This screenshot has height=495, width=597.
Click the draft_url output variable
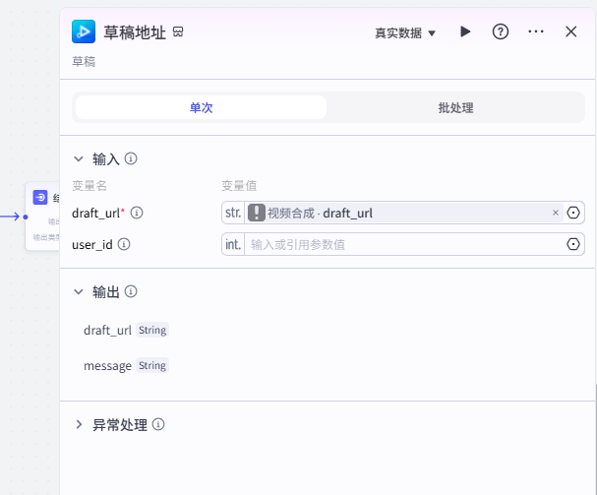point(107,330)
